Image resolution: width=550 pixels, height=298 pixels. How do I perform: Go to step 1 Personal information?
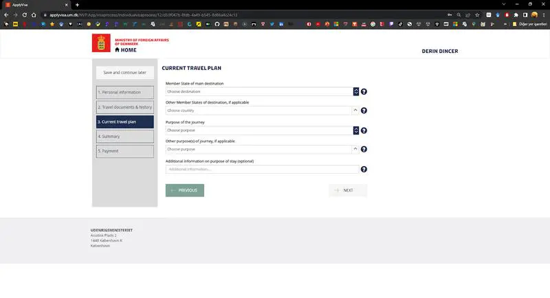tap(125, 93)
